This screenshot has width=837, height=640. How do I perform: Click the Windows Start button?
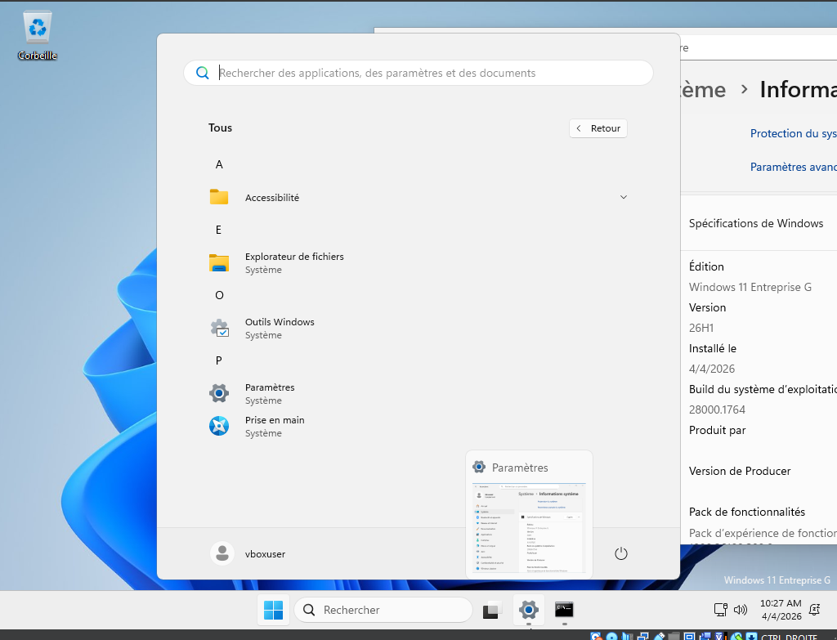point(273,610)
